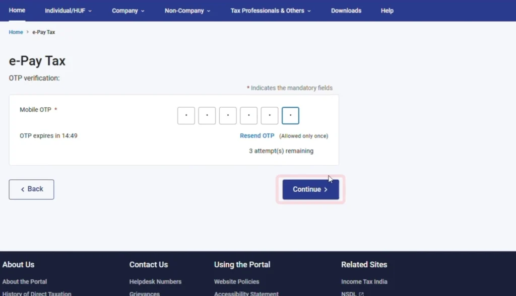This screenshot has height=296, width=516.
Task: Open the Help menu item
Action: 387,11
